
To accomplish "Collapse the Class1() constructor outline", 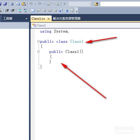I will [x=38, y=51].
